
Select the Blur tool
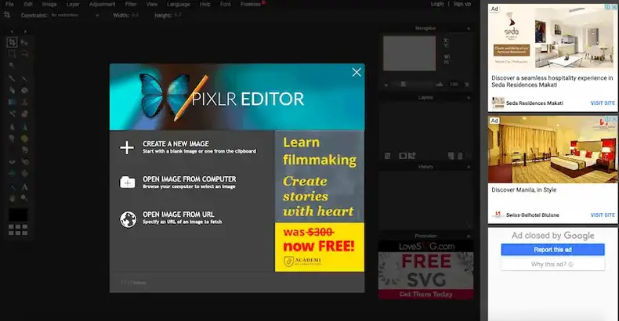pyautogui.click(x=13, y=127)
